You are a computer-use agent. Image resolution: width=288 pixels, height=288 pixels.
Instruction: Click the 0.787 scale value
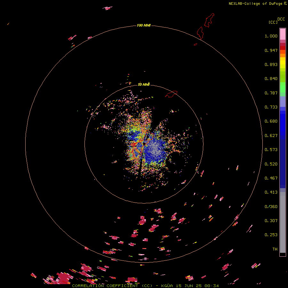271,93
